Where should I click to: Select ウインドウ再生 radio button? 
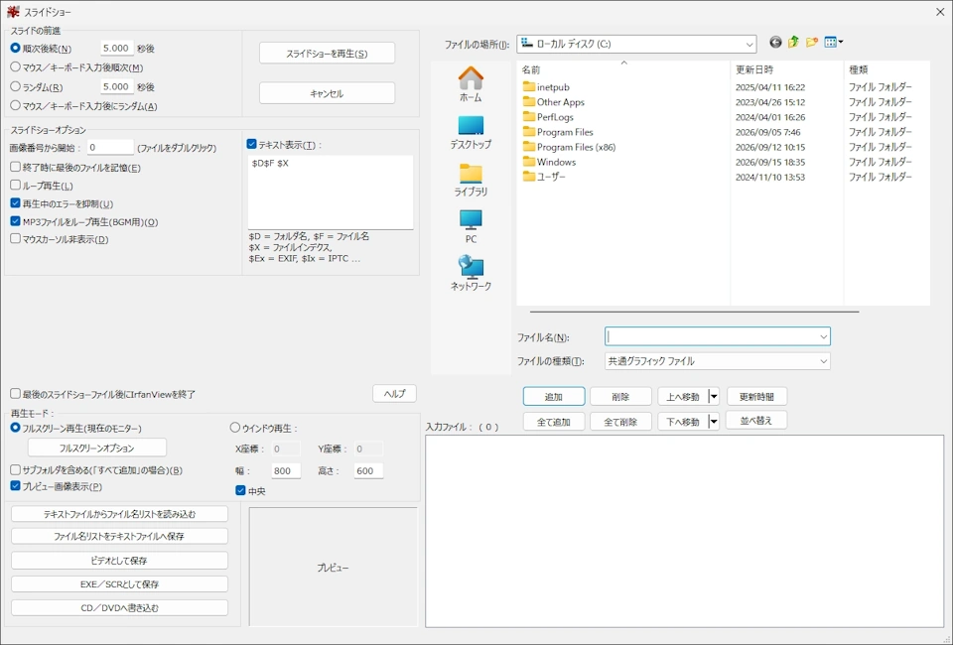coord(235,428)
